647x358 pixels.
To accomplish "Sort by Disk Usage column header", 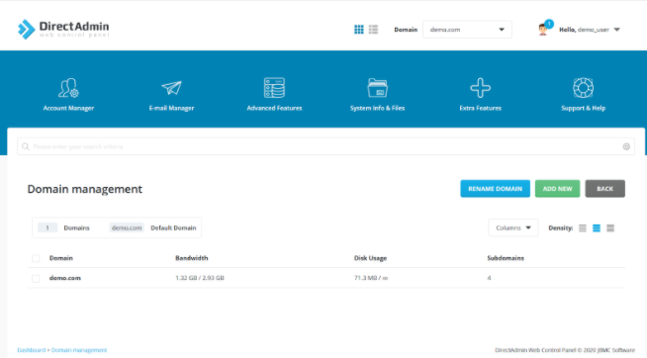I will [x=370, y=258].
